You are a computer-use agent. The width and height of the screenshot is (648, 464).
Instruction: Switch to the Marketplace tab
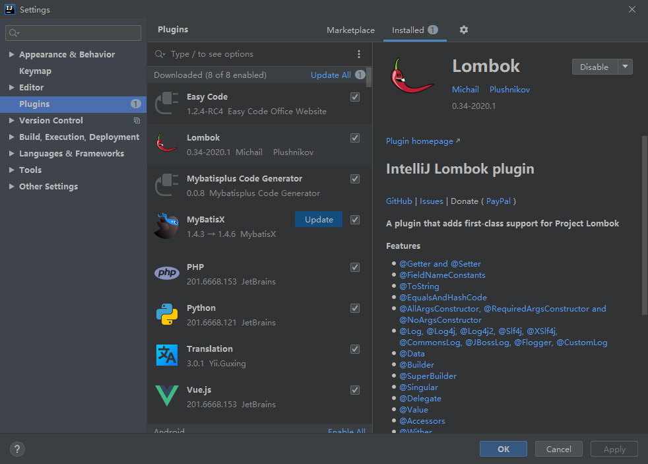click(350, 30)
